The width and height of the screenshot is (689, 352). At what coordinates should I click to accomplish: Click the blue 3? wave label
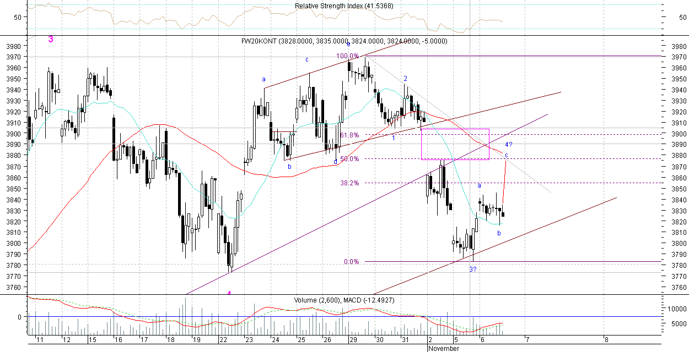[x=473, y=269]
